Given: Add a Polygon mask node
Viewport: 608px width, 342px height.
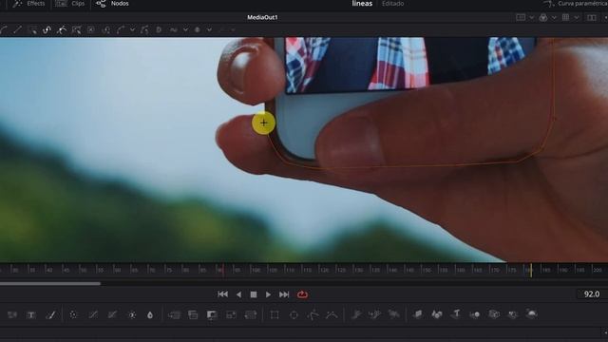Looking at the screenshot, I should [313, 314].
